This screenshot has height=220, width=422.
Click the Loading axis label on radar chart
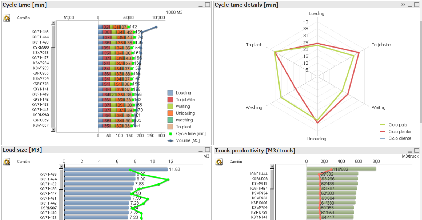point(317,14)
